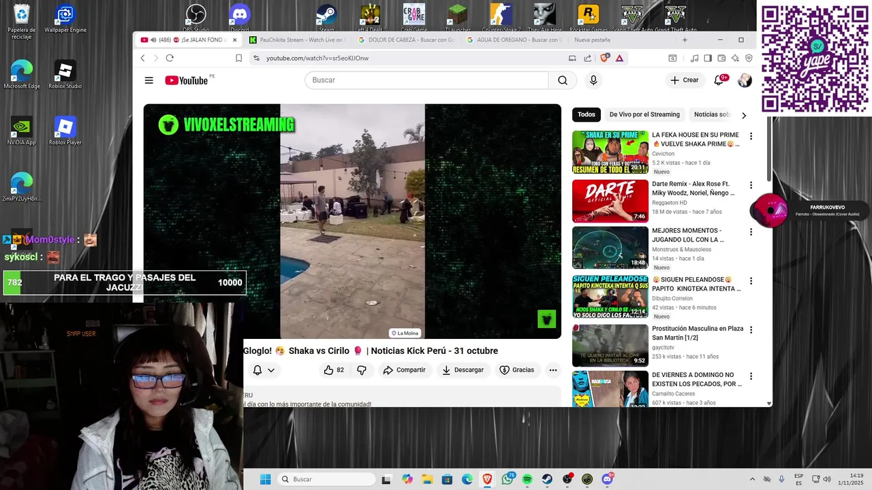Open a new tab with plus button
Viewport: 872px width, 490px height.
tap(685, 40)
